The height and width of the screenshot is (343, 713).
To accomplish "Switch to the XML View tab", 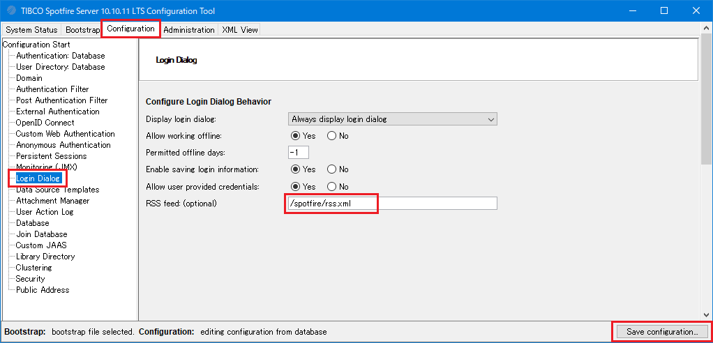I will [x=239, y=30].
